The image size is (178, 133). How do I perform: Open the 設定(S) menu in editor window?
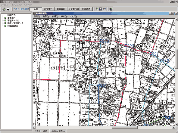tap(37, 17)
